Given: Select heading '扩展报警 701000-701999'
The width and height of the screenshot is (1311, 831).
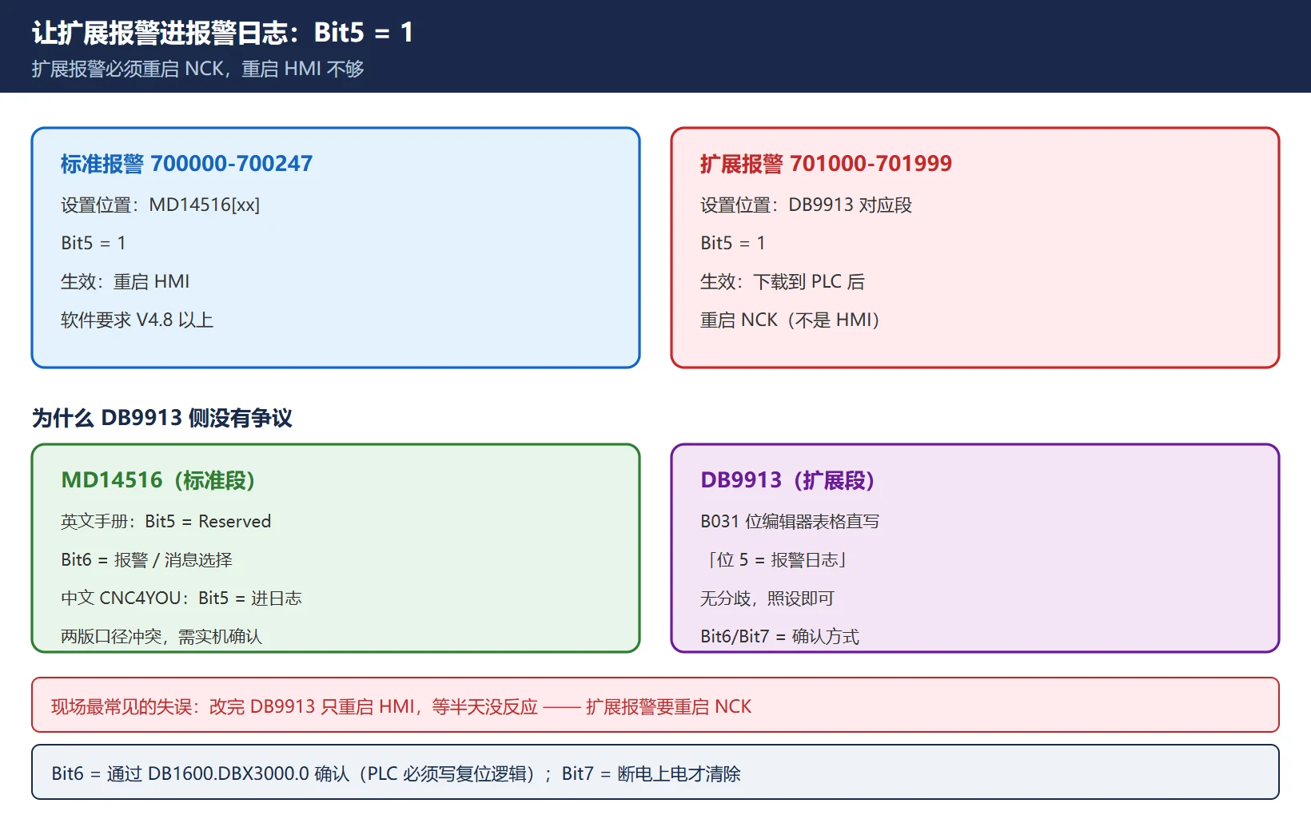Looking at the screenshot, I should (826, 164).
